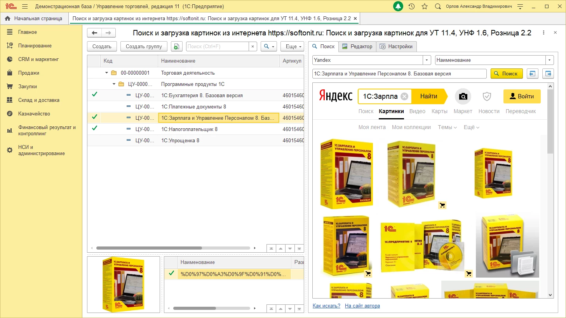Open the Как искать? link
Viewport: 566px width, 318px height.
(x=326, y=306)
